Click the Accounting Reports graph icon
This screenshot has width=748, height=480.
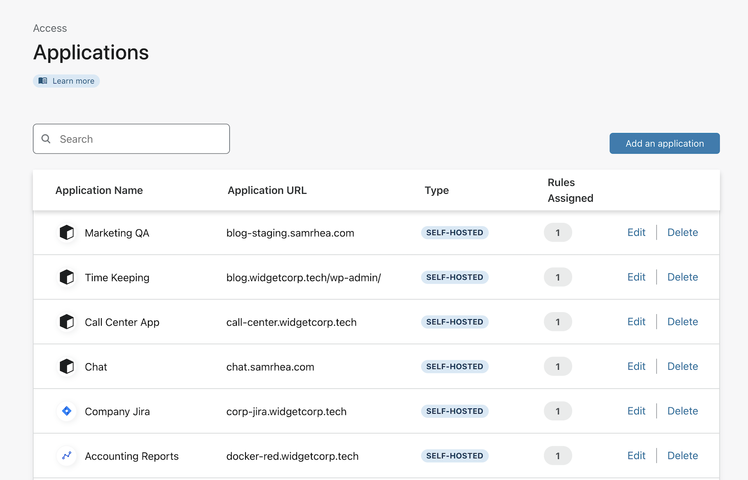[x=66, y=456]
